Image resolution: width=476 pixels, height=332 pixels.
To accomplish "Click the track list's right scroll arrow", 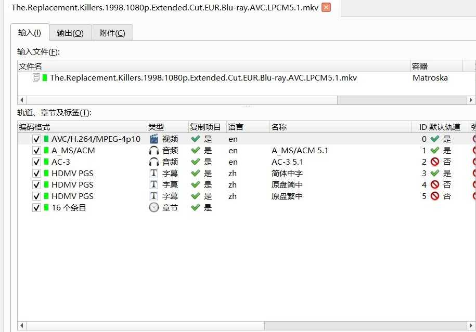I will click(471, 326).
